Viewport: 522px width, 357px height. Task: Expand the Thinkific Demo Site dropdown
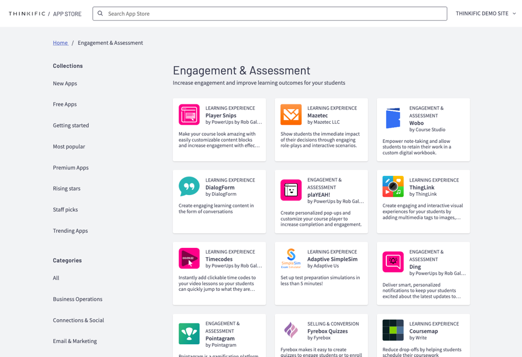485,13
